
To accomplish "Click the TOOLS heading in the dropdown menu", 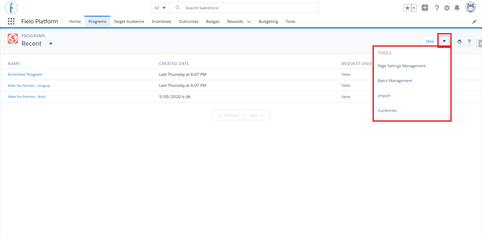I will [x=385, y=53].
